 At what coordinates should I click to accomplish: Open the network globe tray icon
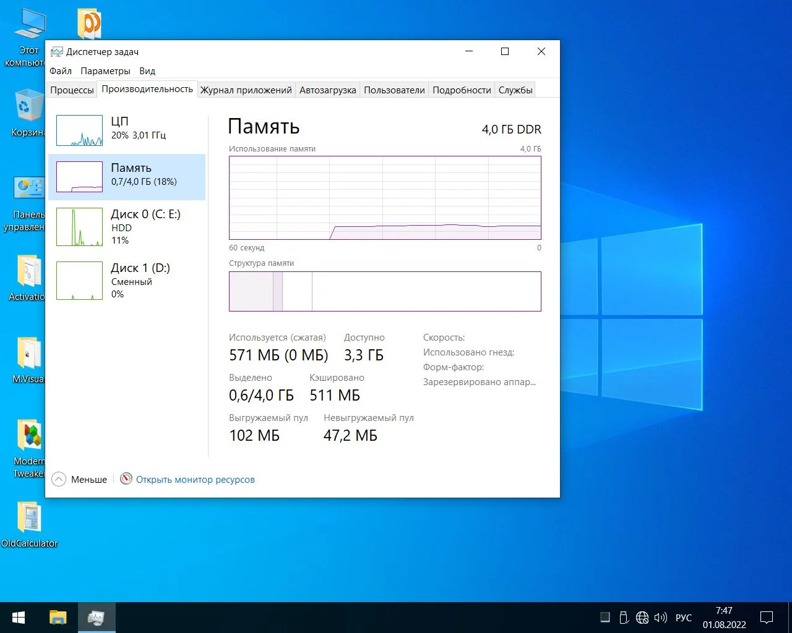(x=642, y=618)
